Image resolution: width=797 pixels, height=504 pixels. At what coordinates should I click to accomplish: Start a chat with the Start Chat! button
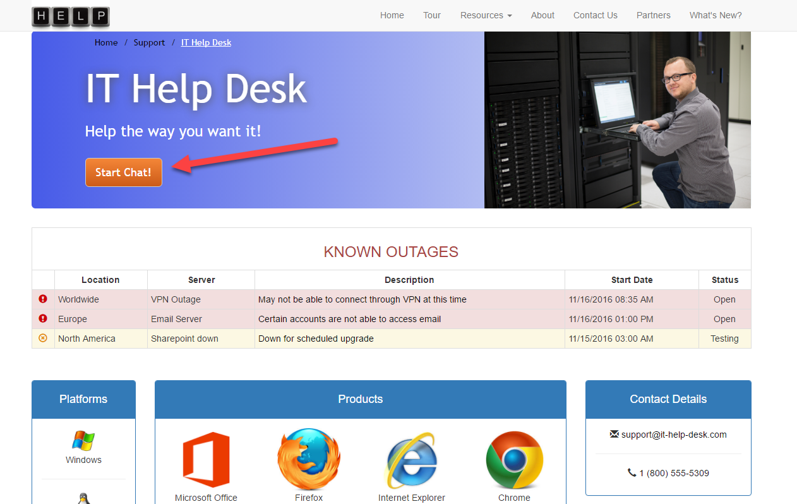click(124, 172)
